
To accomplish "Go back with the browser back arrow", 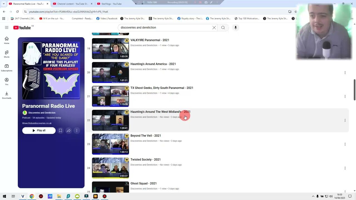I will pyautogui.click(x=4, y=12).
